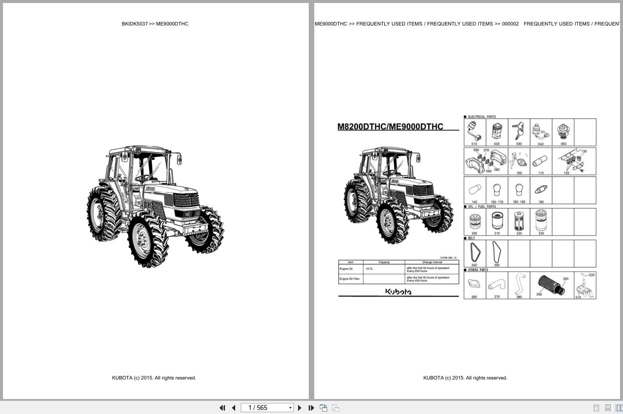Screen dimensions: 623x414
Task: Click the tractor illustration on the left page
Action: click(x=155, y=207)
